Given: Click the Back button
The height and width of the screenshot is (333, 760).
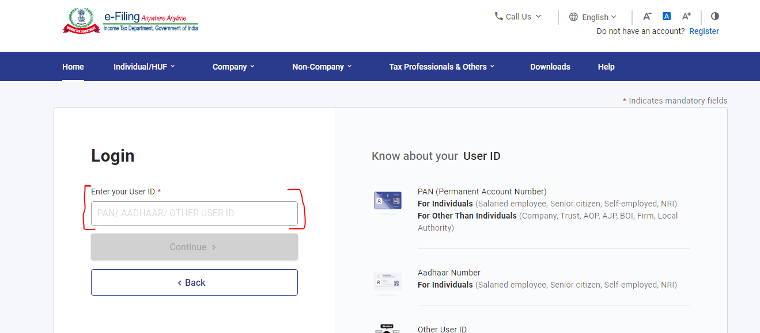Looking at the screenshot, I should click(x=194, y=282).
